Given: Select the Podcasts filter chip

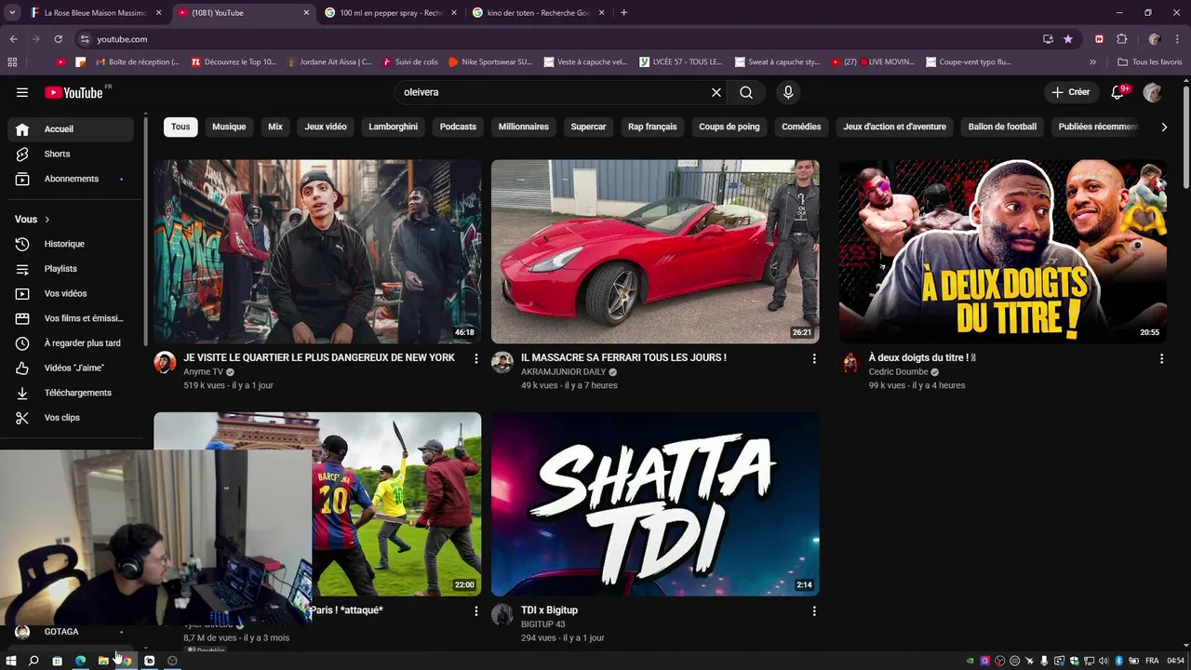Looking at the screenshot, I should click(x=458, y=127).
